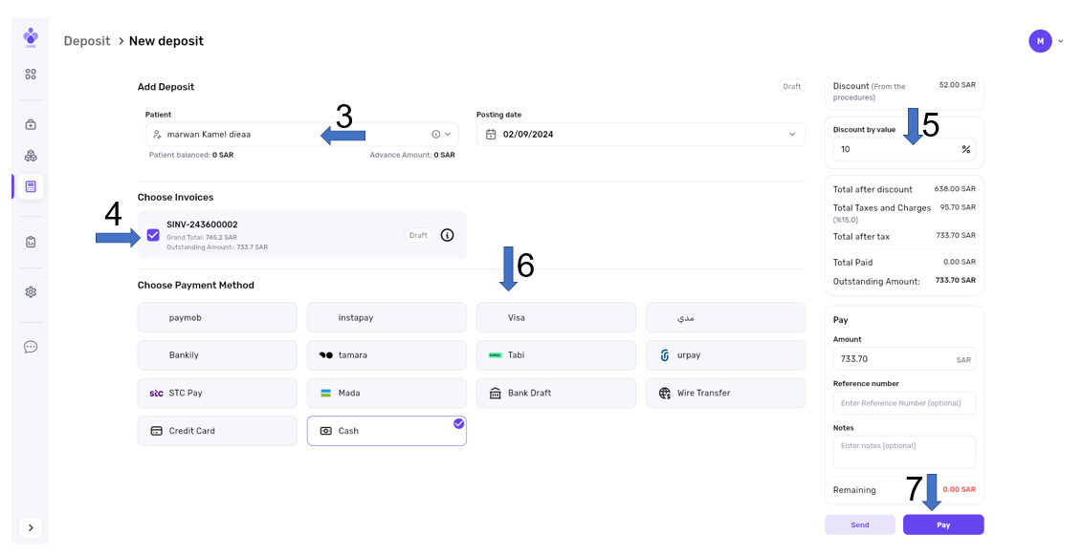Click the Discount by value field
The image size is (1083, 556).
pos(895,150)
